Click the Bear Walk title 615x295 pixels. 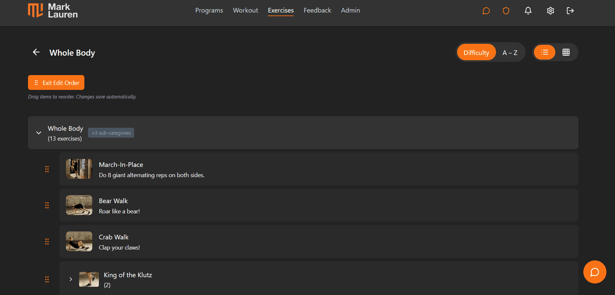pos(113,201)
